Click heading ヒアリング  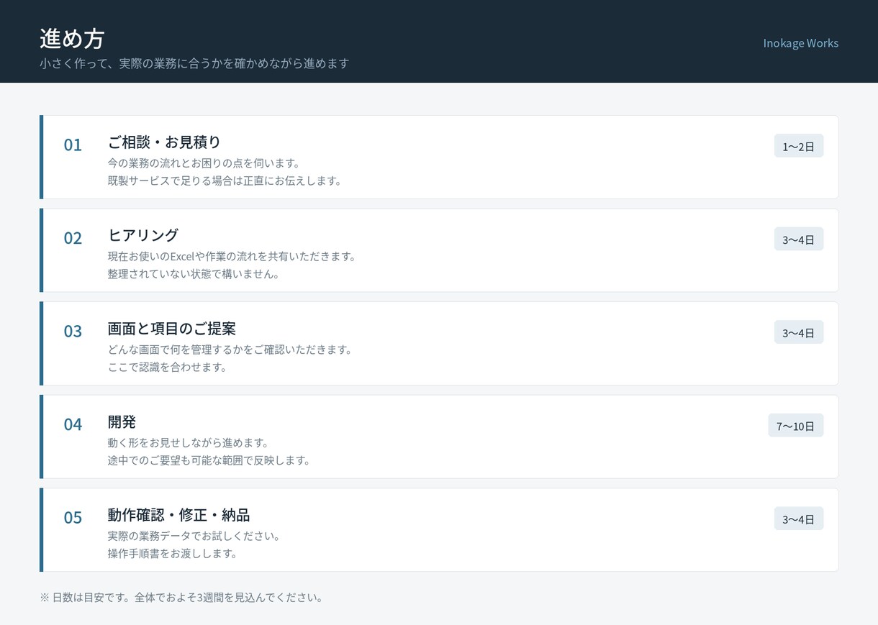142,235
